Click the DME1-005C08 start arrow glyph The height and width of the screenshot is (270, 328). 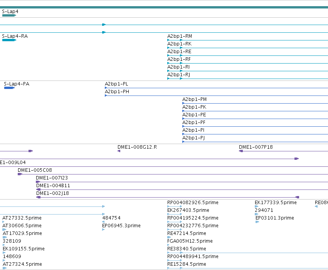point(20,174)
